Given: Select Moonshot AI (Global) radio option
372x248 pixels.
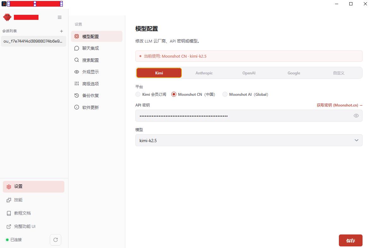Looking at the screenshot, I should point(225,94).
